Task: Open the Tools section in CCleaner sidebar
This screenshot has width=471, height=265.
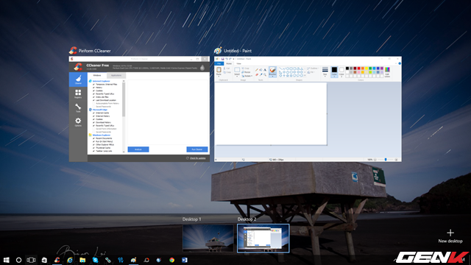Action: coord(78,108)
